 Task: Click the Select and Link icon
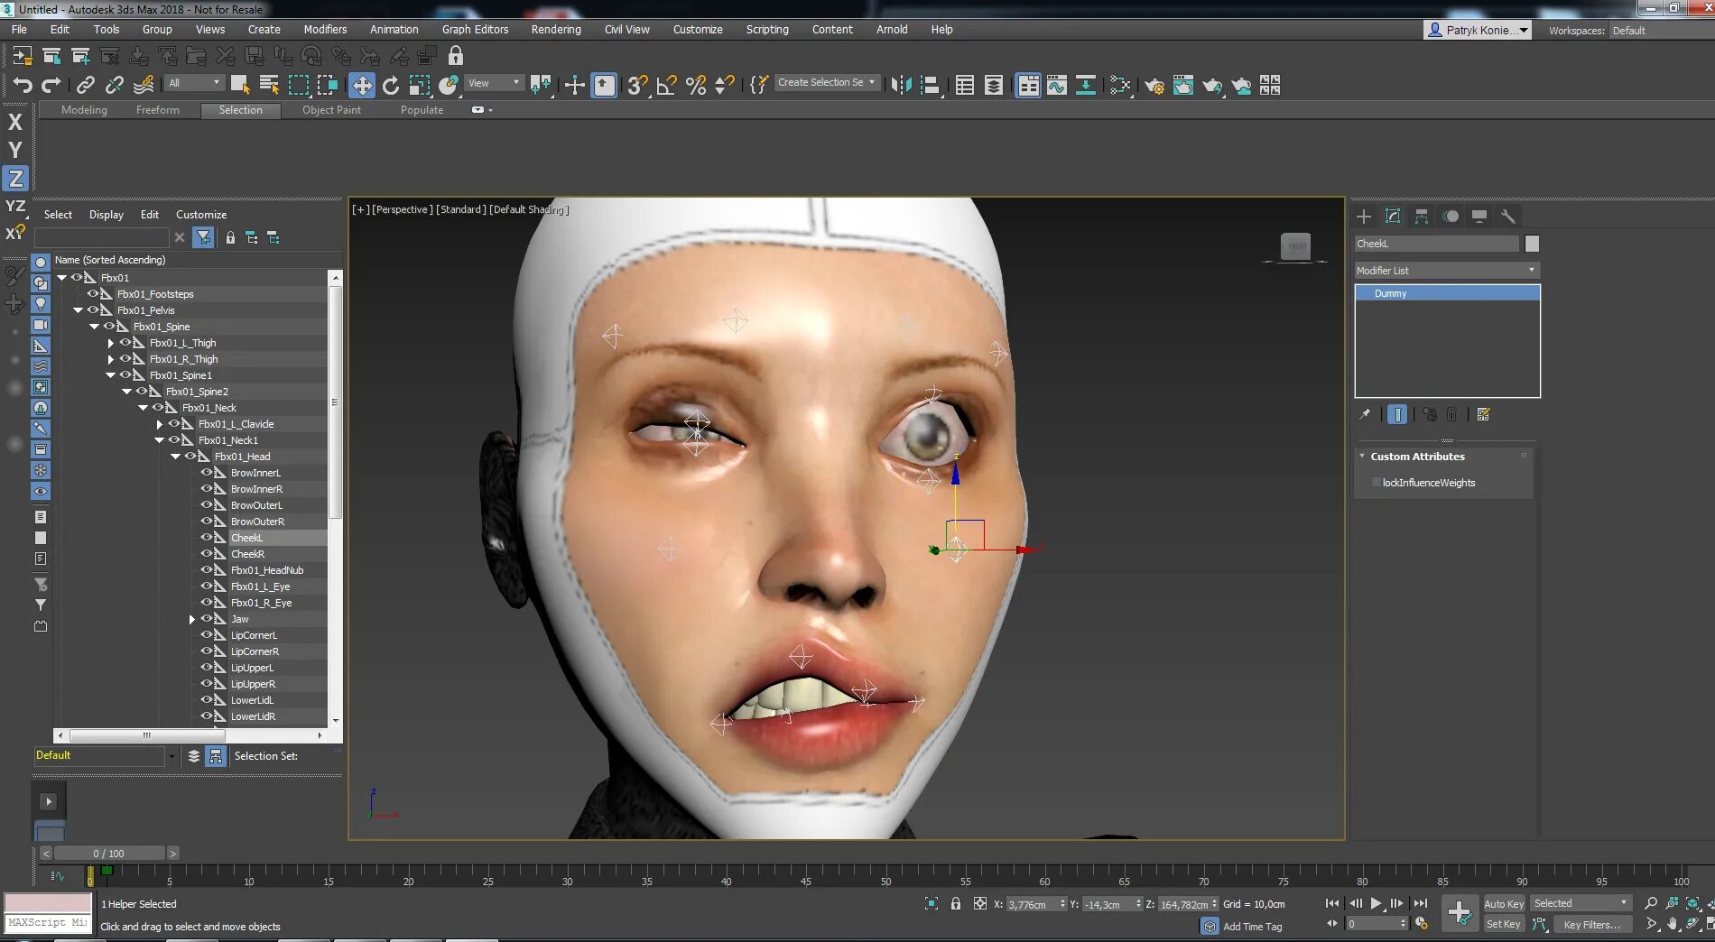tap(86, 86)
